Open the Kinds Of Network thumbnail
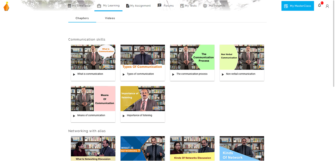 click(242, 148)
